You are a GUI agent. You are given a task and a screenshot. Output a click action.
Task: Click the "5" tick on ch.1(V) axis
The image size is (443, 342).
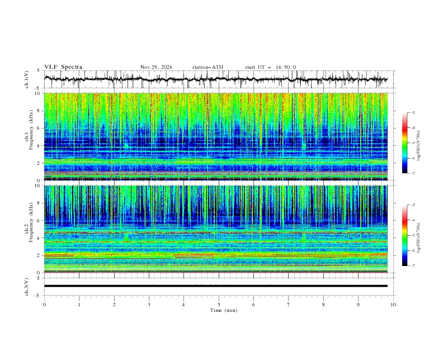tap(39, 71)
